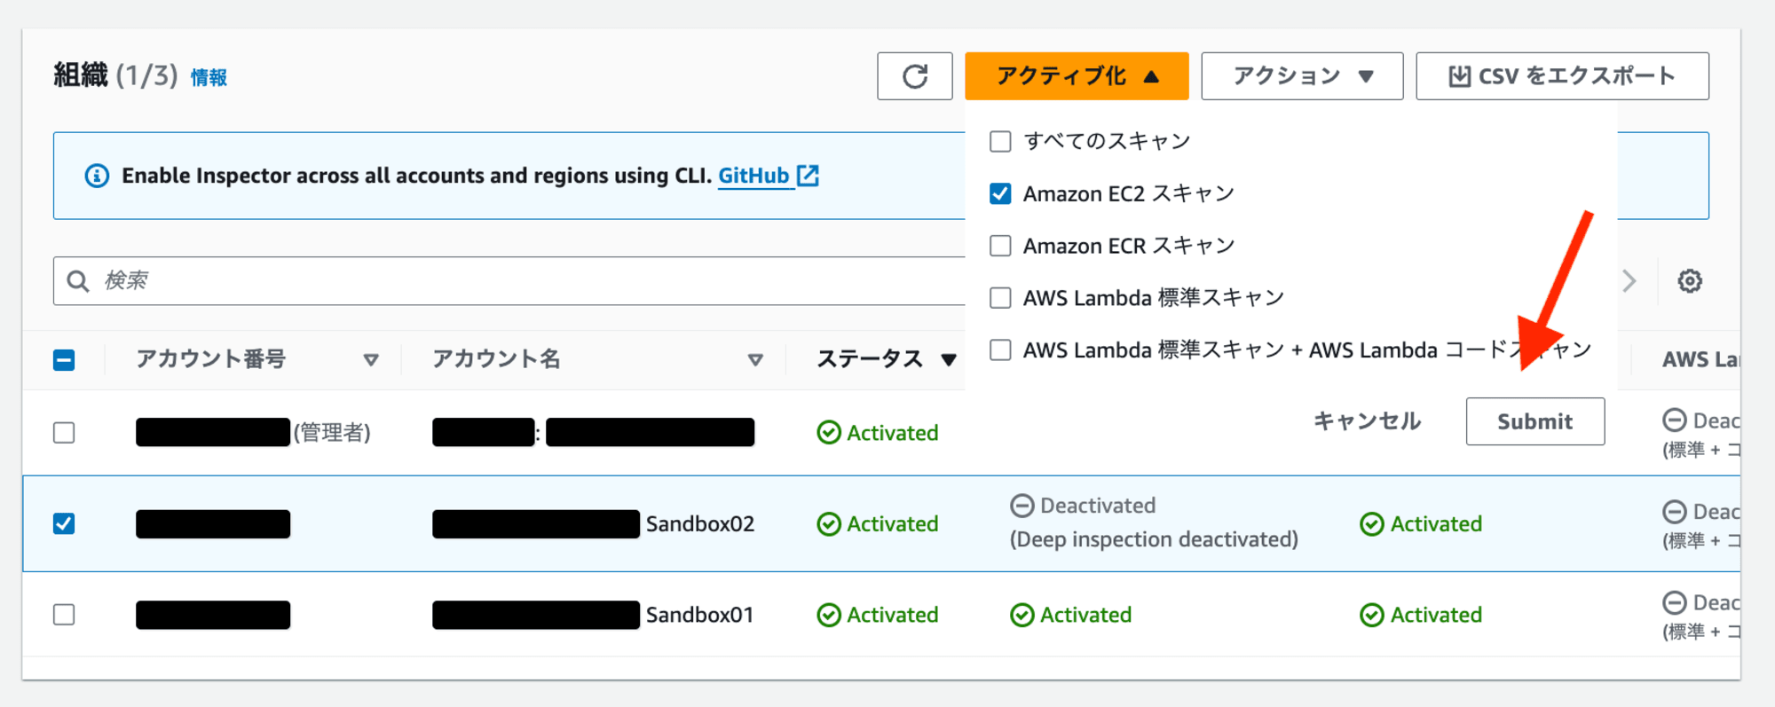Click external link icon beside GitHub
Image resolution: width=1775 pixels, height=707 pixels.
click(x=808, y=176)
